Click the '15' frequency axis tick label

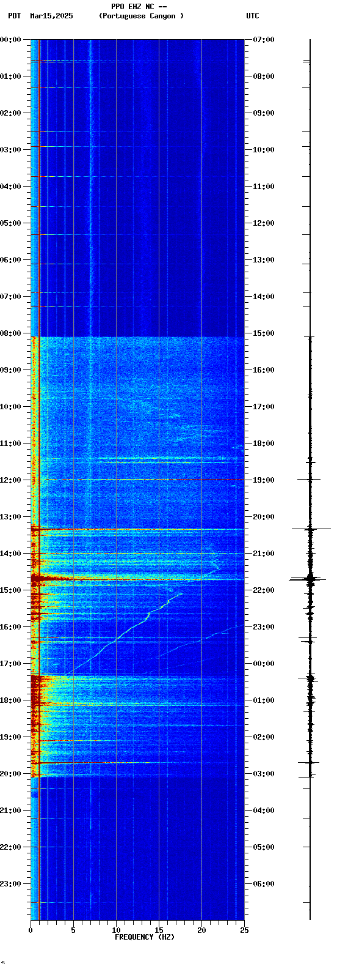tap(159, 930)
